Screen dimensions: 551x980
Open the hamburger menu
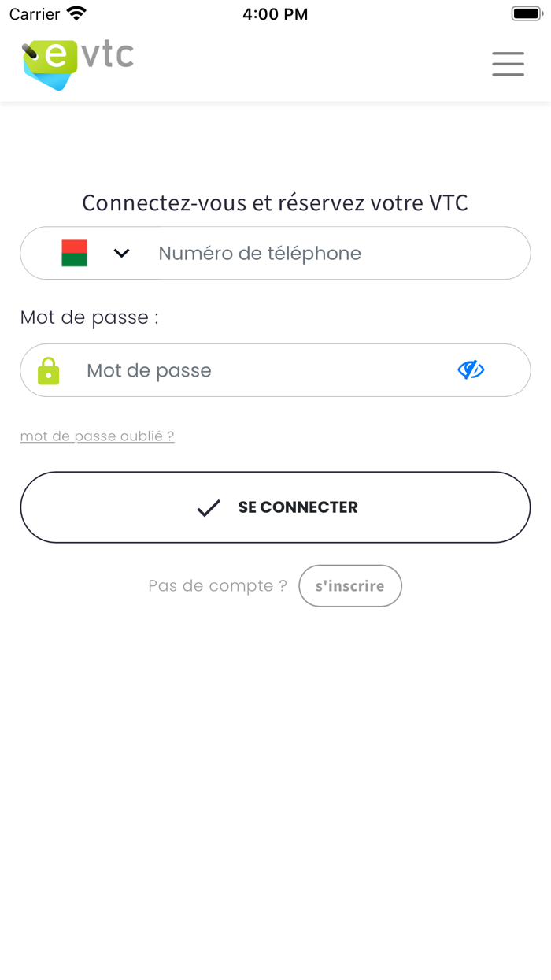(x=508, y=64)
